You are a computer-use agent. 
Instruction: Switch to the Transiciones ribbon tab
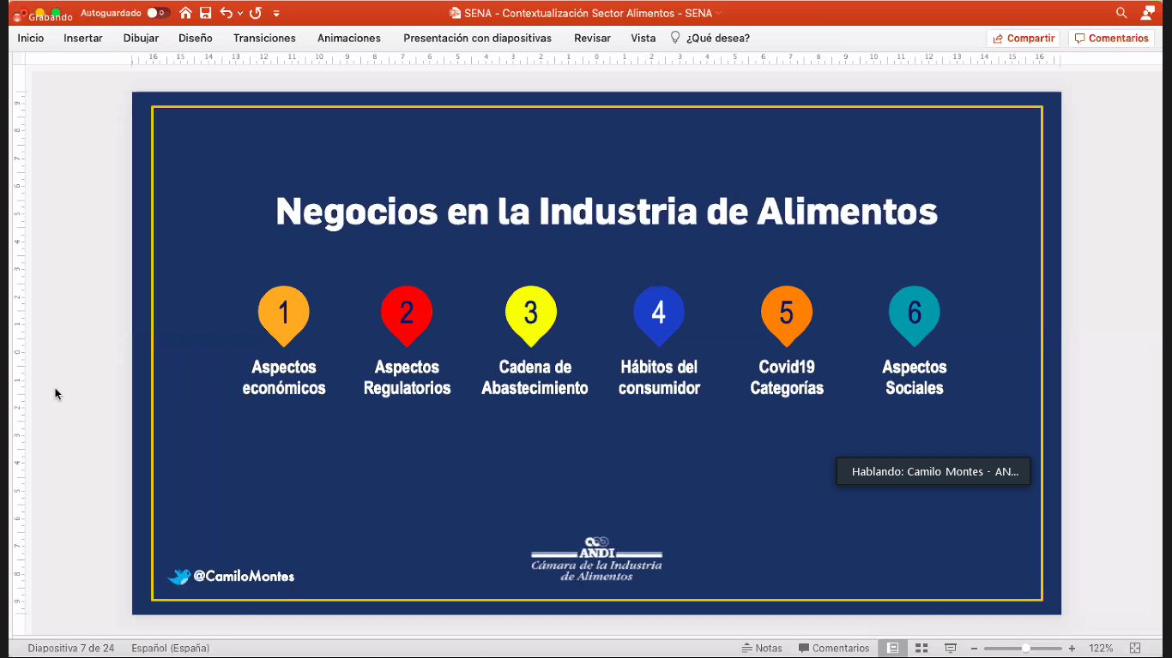pyautogui.click(x=263, y=38)
